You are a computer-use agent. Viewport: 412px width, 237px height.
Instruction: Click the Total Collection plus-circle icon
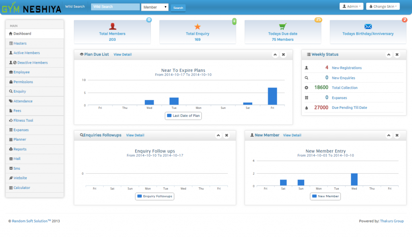[306, 88]
